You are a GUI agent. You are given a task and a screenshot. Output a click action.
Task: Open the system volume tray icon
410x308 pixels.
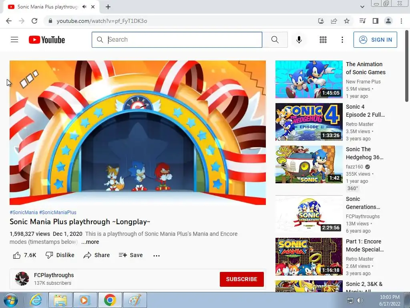(x=360, y=300)
